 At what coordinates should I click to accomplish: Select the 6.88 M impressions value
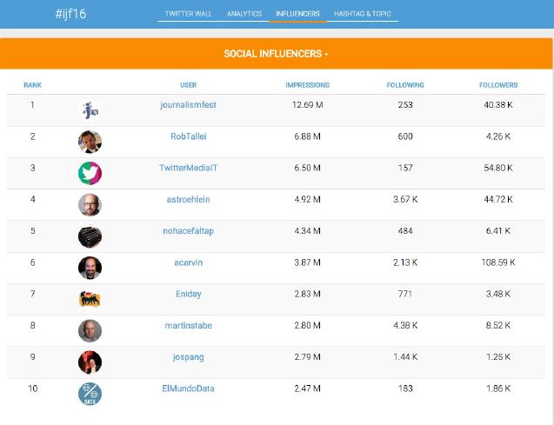307,136
